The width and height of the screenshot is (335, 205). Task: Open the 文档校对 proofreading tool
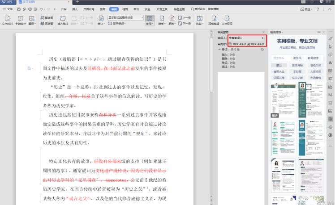coord(7,21)
